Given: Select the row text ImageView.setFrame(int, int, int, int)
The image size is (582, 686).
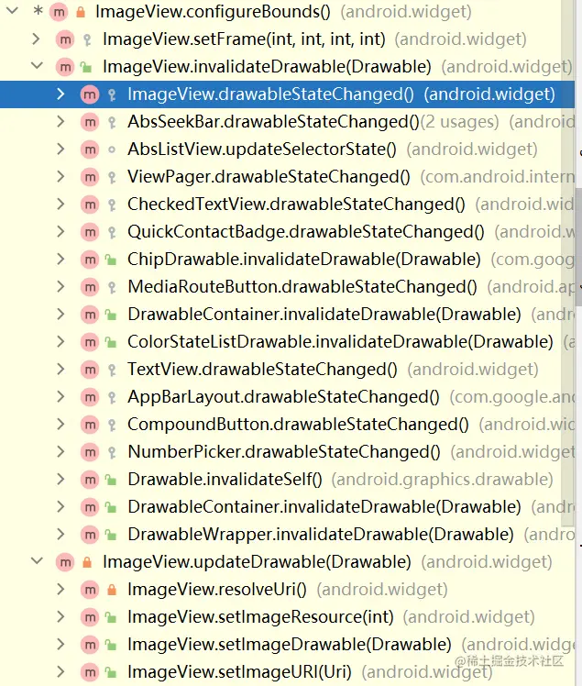Looking at the screenshot, I should pos(244,39).
